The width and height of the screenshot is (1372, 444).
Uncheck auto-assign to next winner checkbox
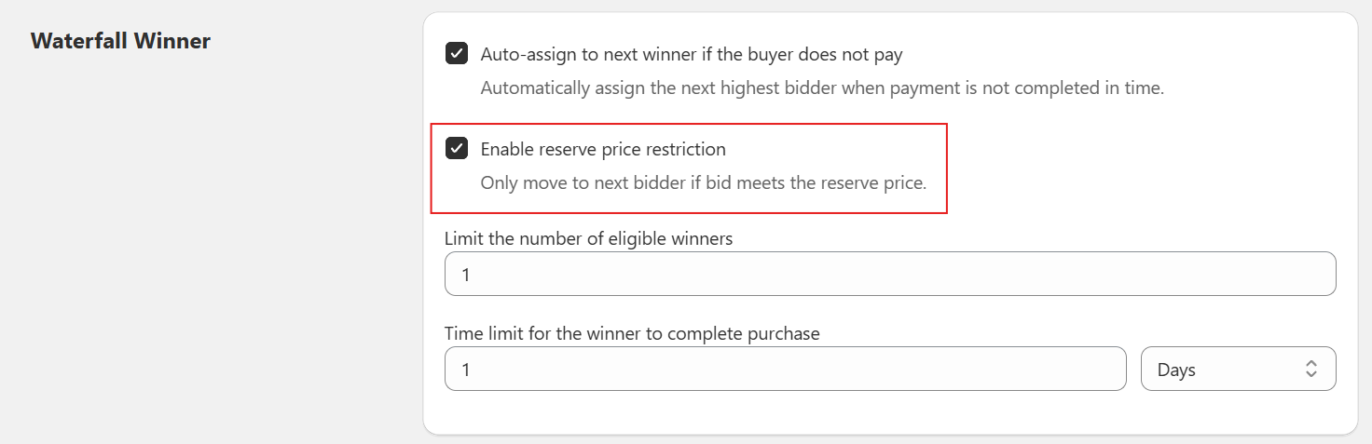[457, 54]
